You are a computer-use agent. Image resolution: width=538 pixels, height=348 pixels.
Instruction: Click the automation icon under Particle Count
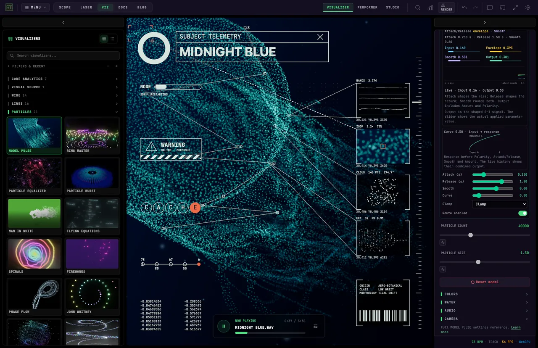tap(443, 243)
